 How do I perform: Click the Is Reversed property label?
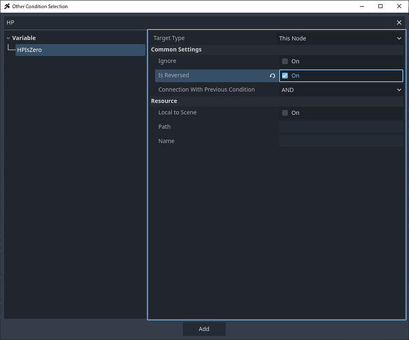tap(174, 75)
